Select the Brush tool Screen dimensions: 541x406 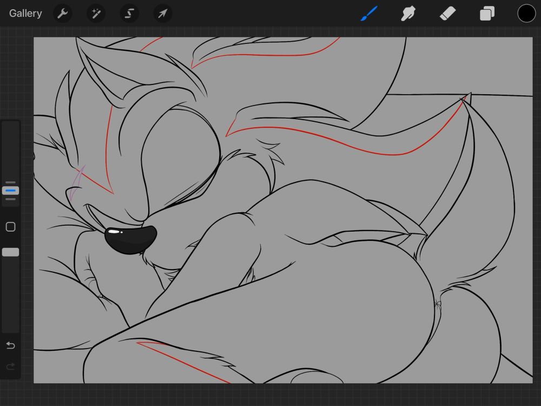369,14
